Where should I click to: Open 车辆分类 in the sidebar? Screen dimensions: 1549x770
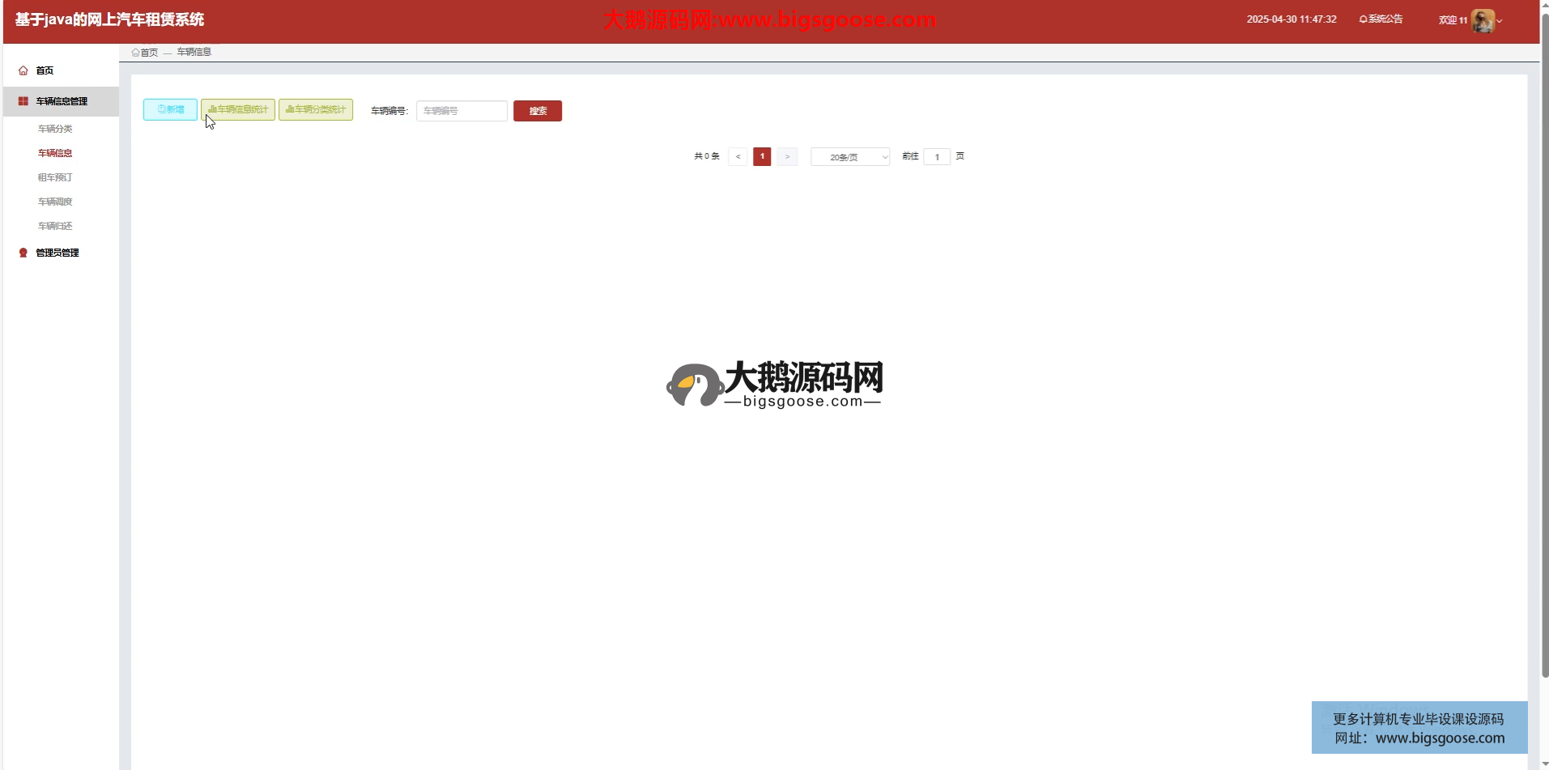click(x=55, y=129)
